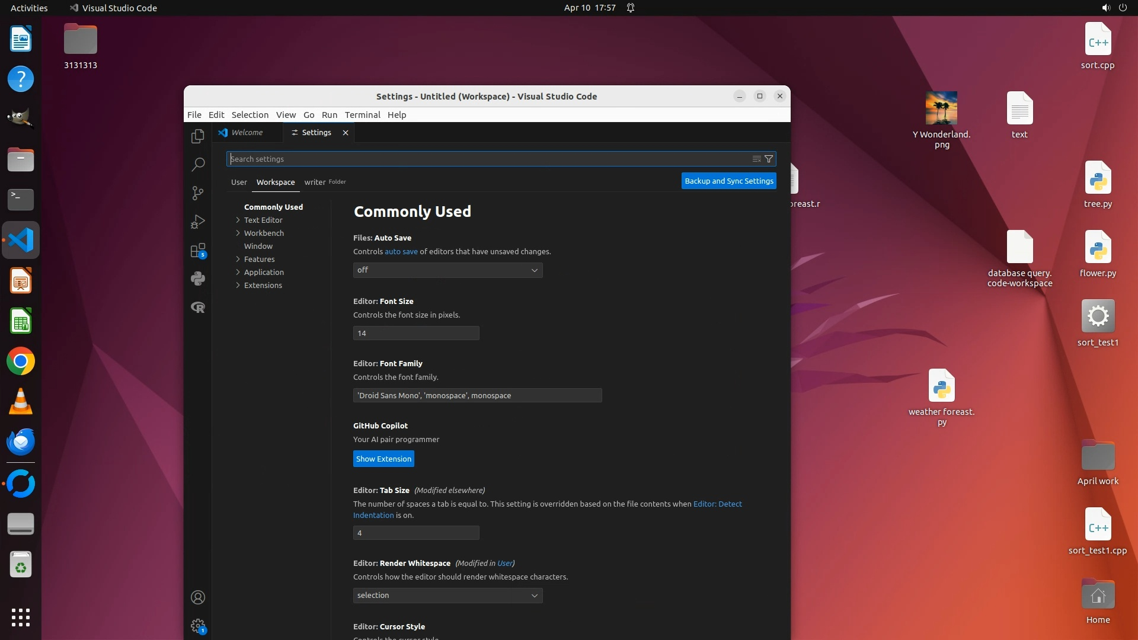Open the Render Whitespace dropdown
Screen dimensions: 1138x640
click(x=447, y=596)
